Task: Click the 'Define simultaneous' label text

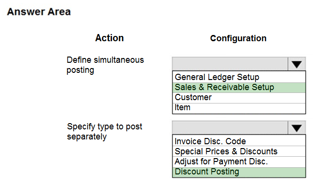Action: [x=105, y=60]
